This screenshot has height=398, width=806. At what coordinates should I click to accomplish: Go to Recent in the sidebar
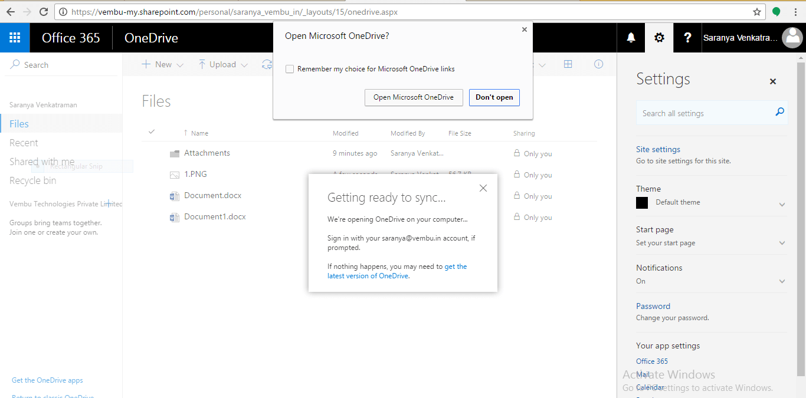pos(24,142)
